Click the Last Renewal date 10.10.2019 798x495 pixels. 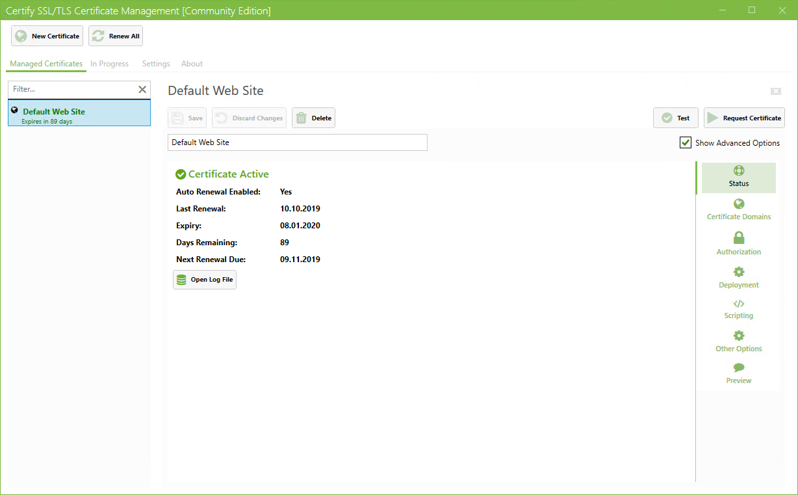click(300, 209)
